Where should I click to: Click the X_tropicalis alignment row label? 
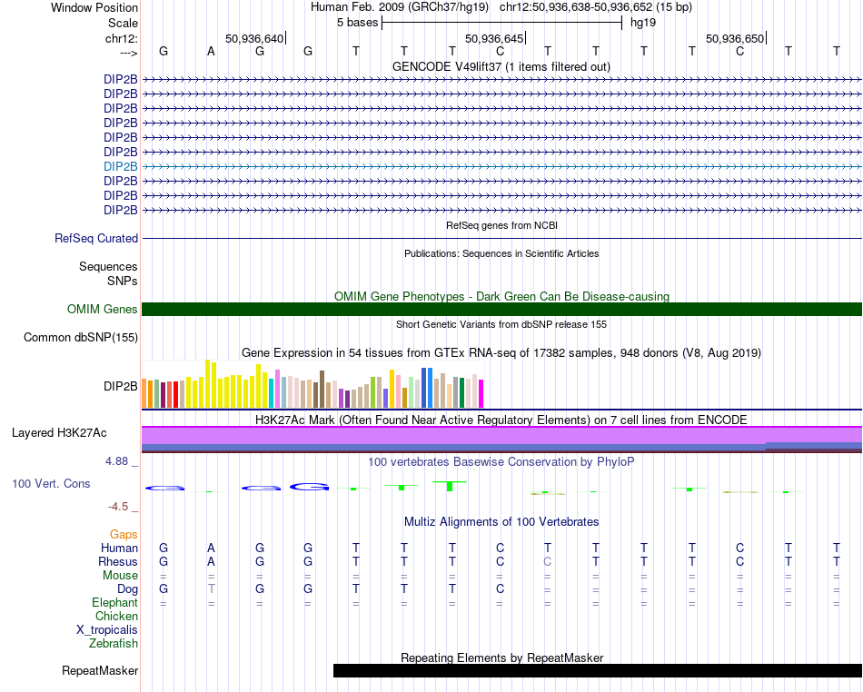[107, 630]
